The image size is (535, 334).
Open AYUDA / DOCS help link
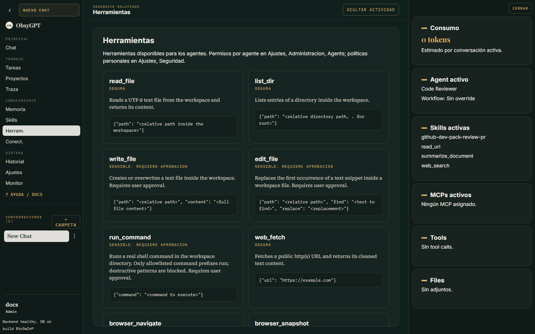[x=24, y=194]
